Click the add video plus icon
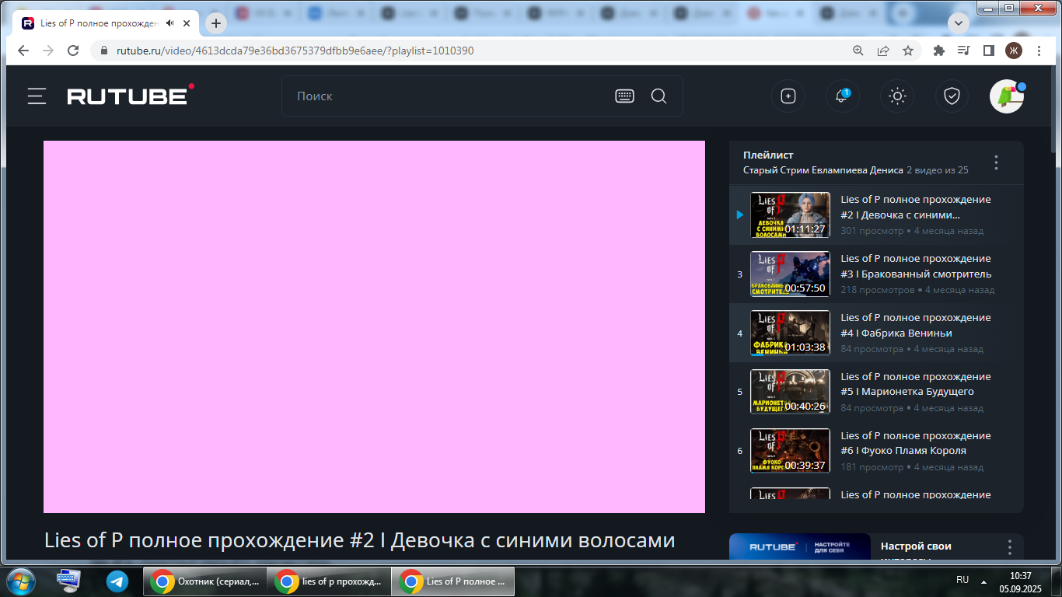The image size is (1062, 597). pos(788,96)
